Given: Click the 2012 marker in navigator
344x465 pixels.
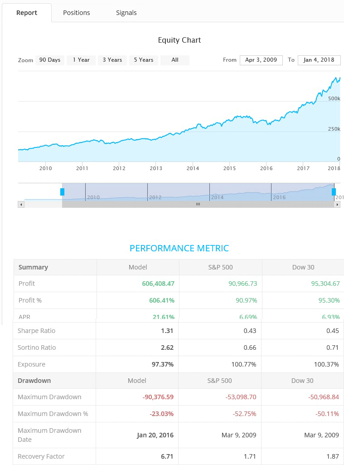Looking at the screenshot, I should click(155, 197).
